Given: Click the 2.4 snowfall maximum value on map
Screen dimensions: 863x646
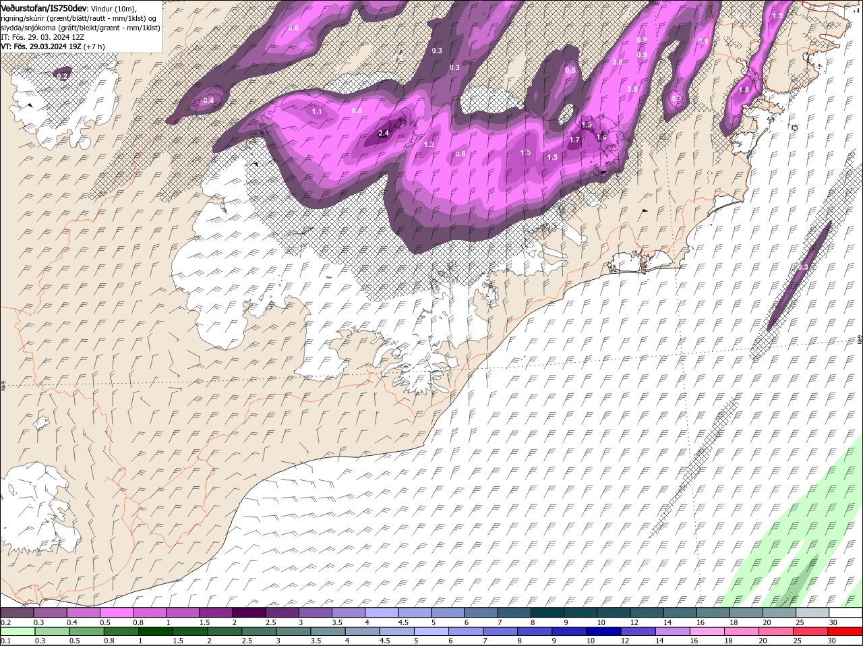Looking at the screenshot, I should [384, 134].
